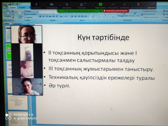168x126 pixels.
Task: Click the green New Share icon
Action: tap(101, 4)
